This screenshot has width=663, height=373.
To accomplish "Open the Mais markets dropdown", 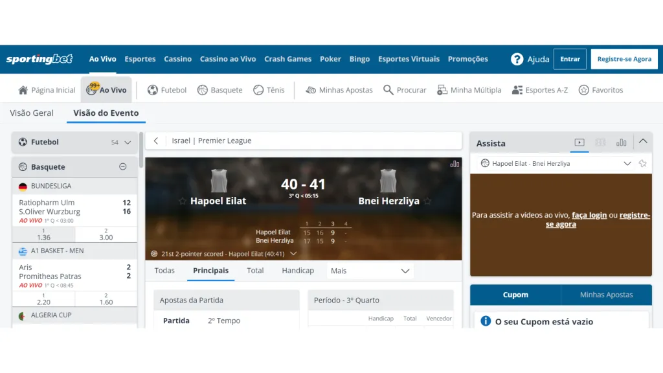I will (x=370, y=271).
